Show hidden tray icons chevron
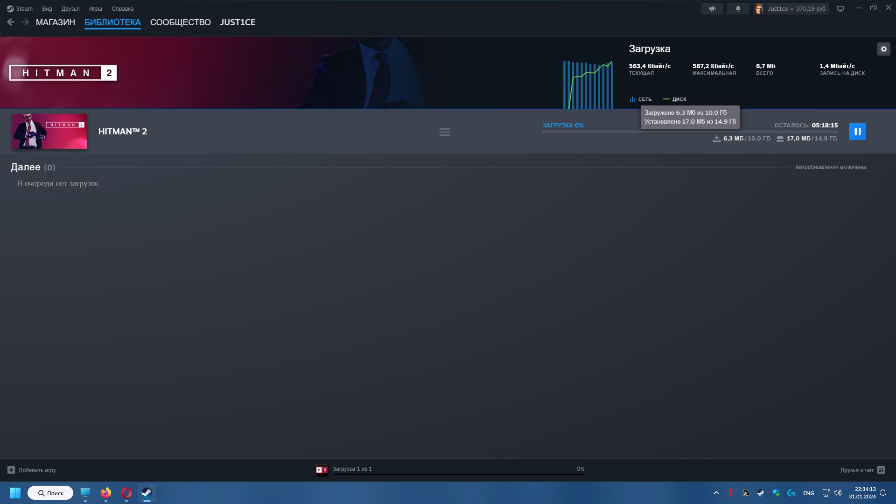 click(716, 493)
